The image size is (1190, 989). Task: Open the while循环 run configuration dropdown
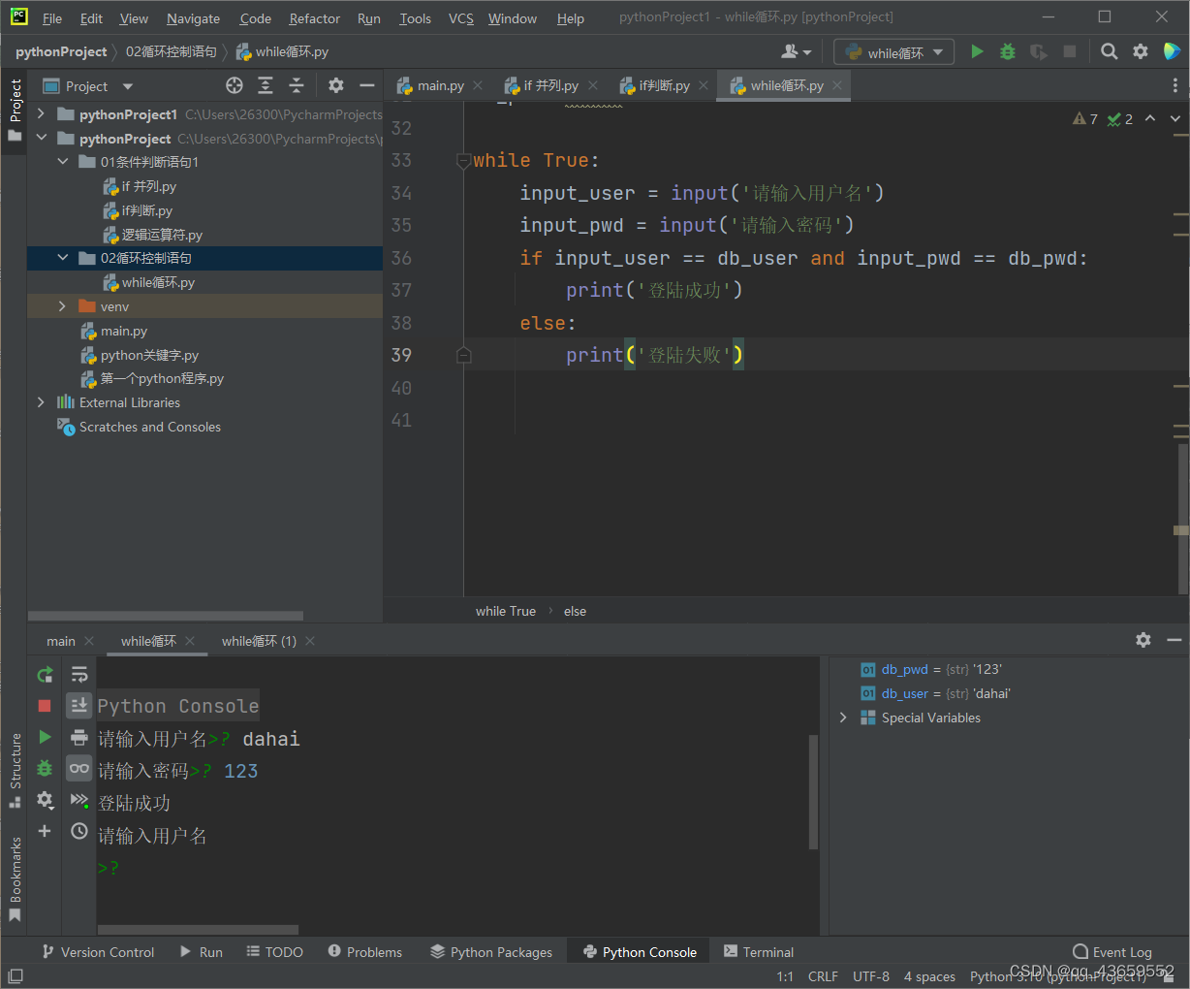[893, 51]
